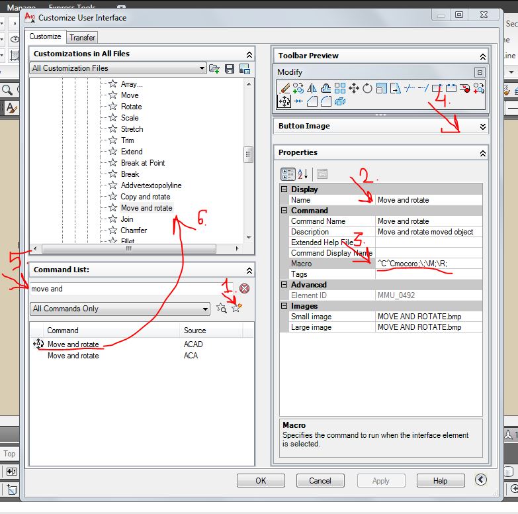This screenshot has width=518, height=514.
Task: Select Copy and rotate in the tree
Action: 146,197
